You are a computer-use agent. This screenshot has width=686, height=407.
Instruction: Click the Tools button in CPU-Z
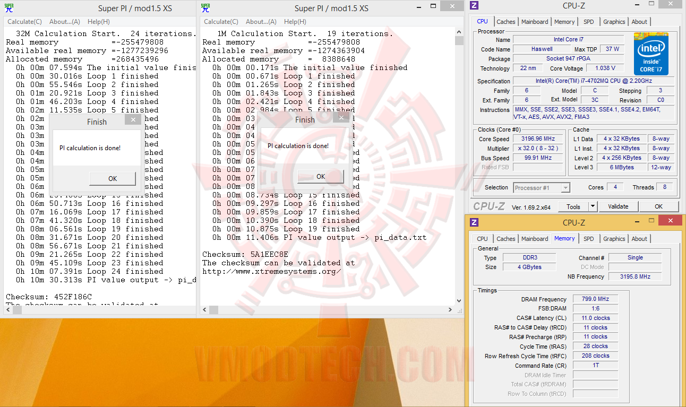[x=573, y=206]
